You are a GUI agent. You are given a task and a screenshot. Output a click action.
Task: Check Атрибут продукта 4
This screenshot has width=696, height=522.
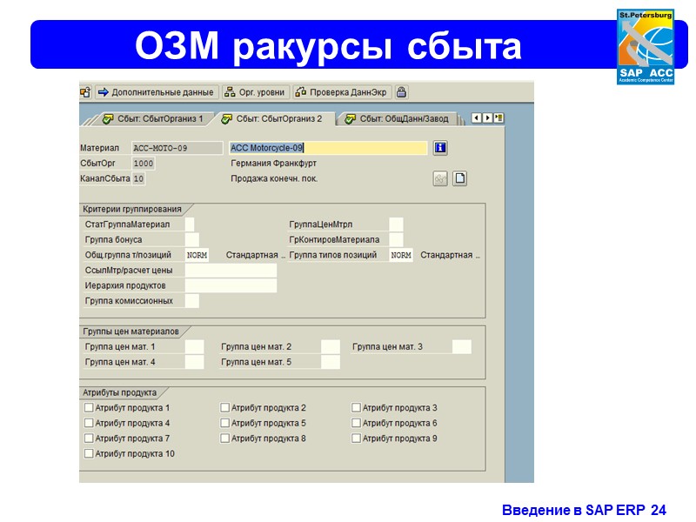(89, 423)
